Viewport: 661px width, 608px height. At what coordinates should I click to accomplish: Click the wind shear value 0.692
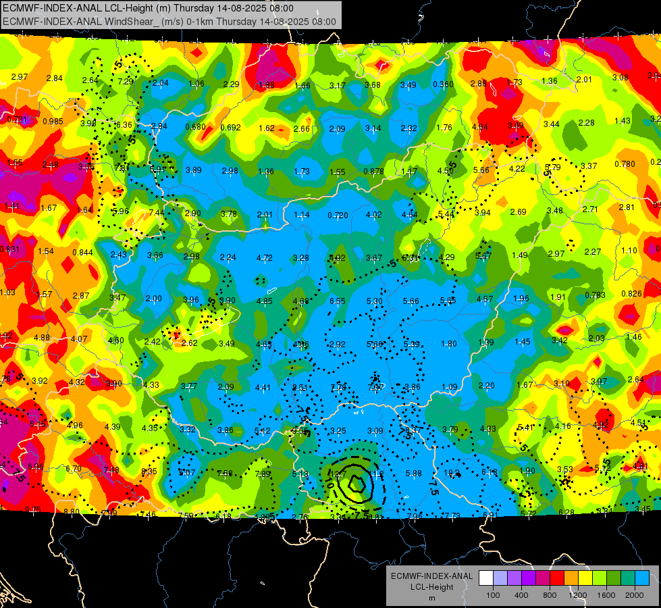[231, 127]
